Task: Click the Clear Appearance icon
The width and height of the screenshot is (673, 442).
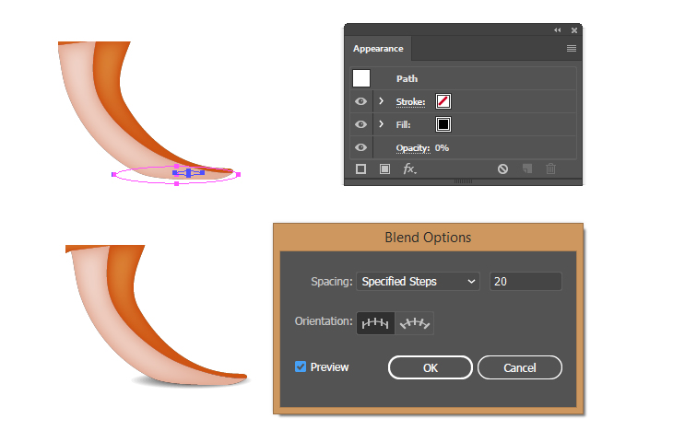Action: 502,169
